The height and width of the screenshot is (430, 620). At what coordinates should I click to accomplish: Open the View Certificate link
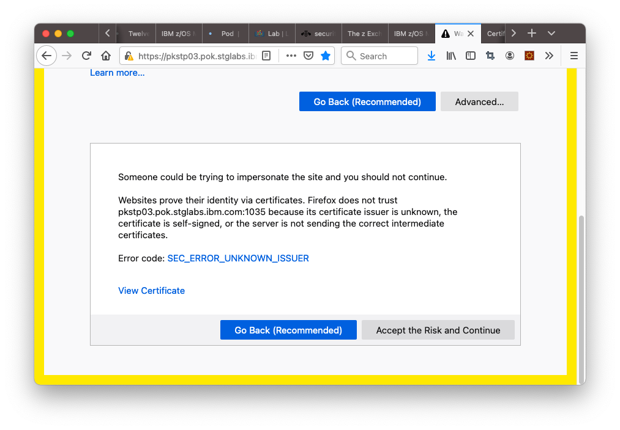pos(151,291)
